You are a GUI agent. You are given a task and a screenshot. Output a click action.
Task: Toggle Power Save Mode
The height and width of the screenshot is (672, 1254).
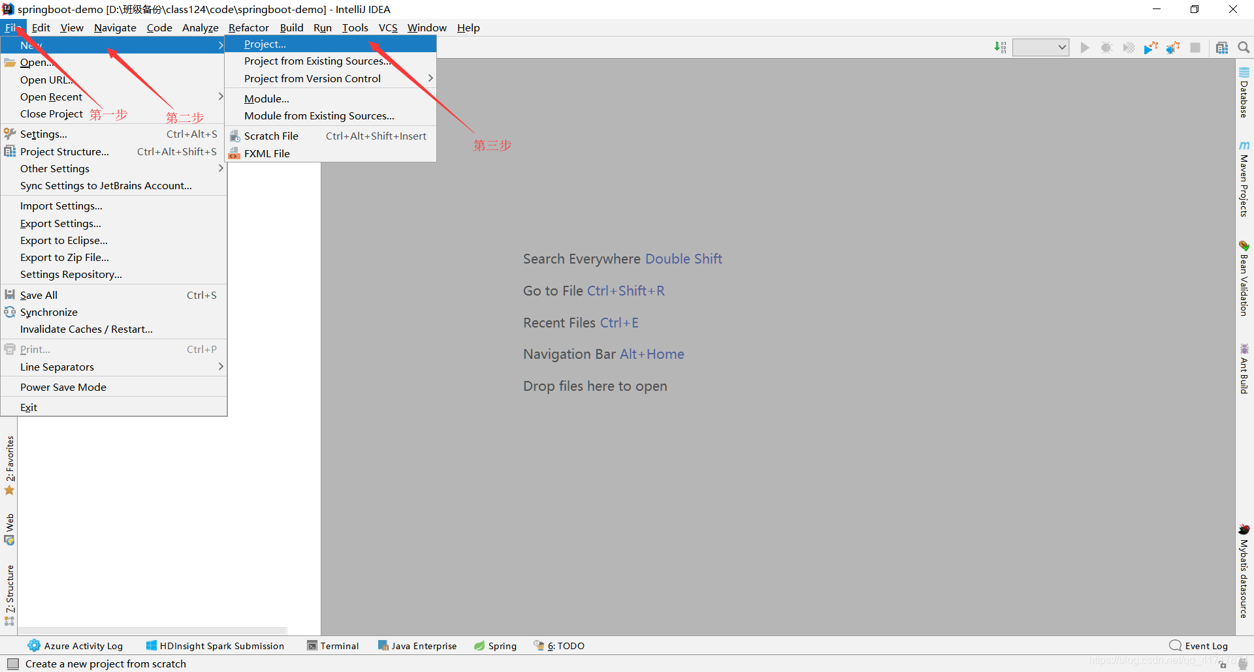click(113, 387)
